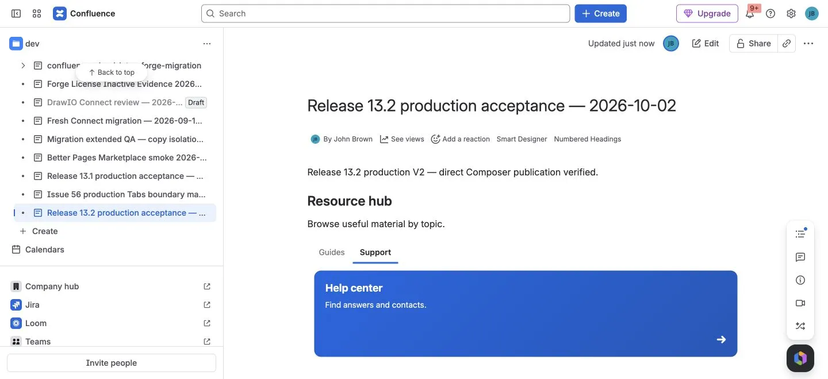Open Loom external link icon
Image resolution: width=828 pixels, height=379 pixels.
pyautogui.click(x=207, y=323)
